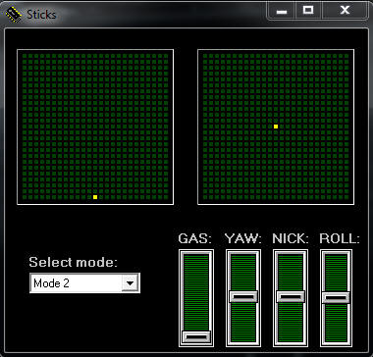The width and height of the screenshot is (373, 357).
Task: Click the NICK: label
Action: tap(291, 239)
